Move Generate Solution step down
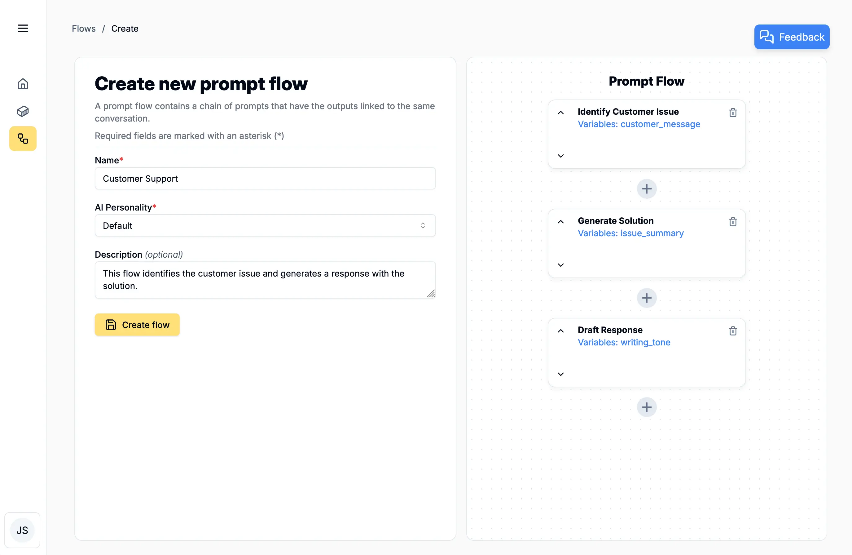Image resolution: width=852 pixels, height=555 pixels. 560,265
